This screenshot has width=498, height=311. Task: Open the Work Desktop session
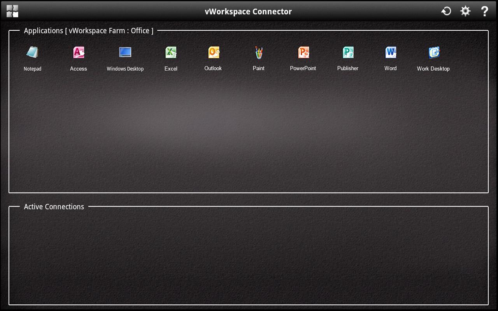pos(433,52)
